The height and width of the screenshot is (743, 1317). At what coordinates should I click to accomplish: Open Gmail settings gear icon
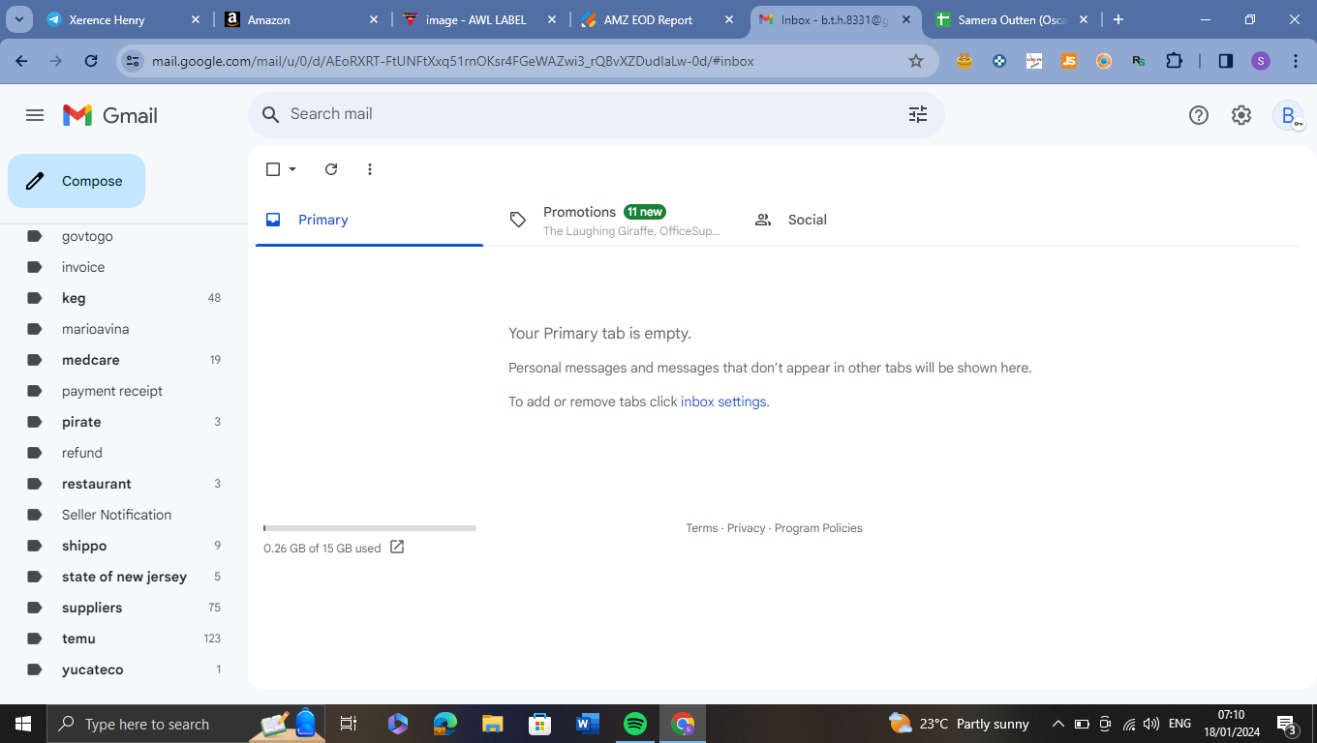tap(1241, 115)
